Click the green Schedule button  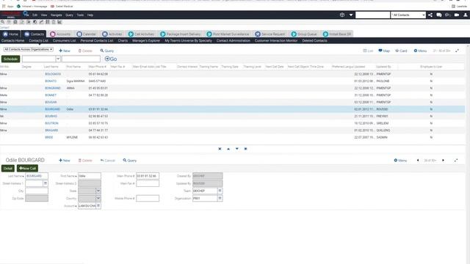(11, 59)
